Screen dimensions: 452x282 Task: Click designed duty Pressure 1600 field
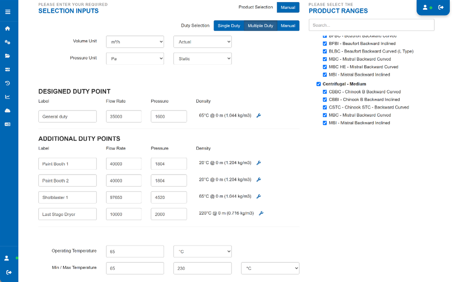[x=169, y=116]
